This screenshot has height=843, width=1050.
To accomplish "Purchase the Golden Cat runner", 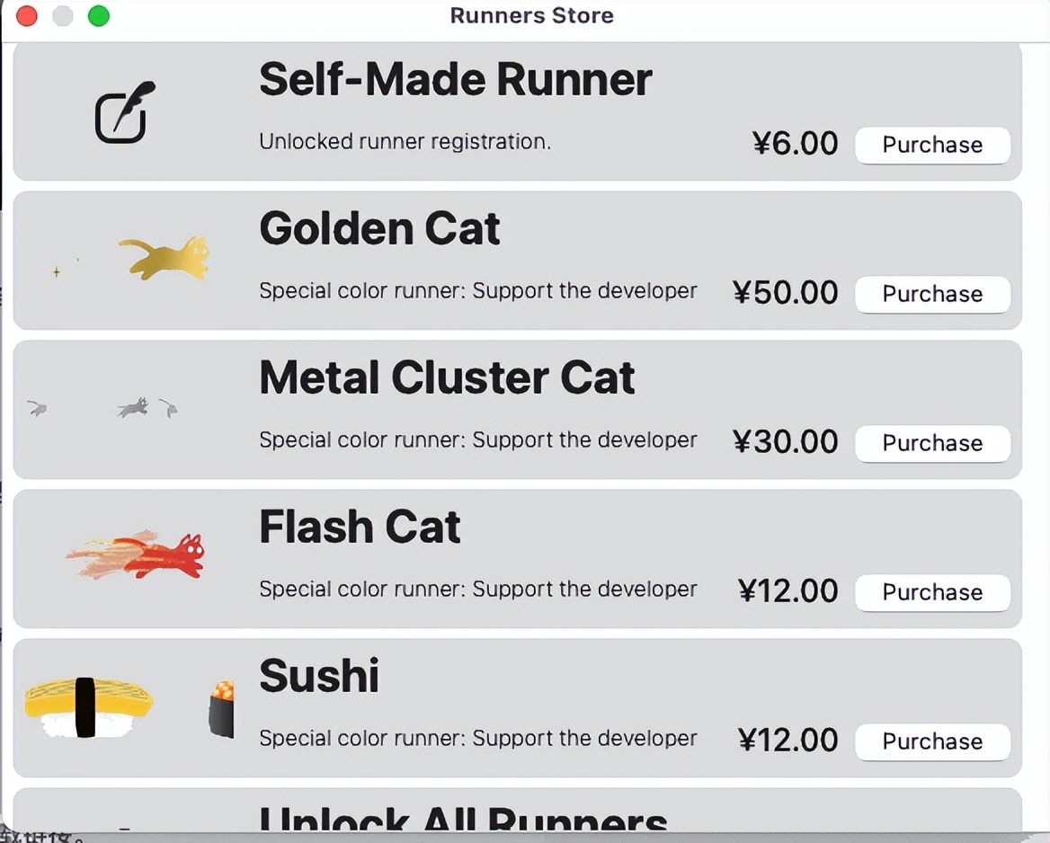I will click(931, 295).
